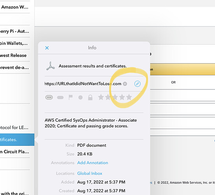Clear the URL field with the x button
Viewport: 215px width, 195px height.
125,84
